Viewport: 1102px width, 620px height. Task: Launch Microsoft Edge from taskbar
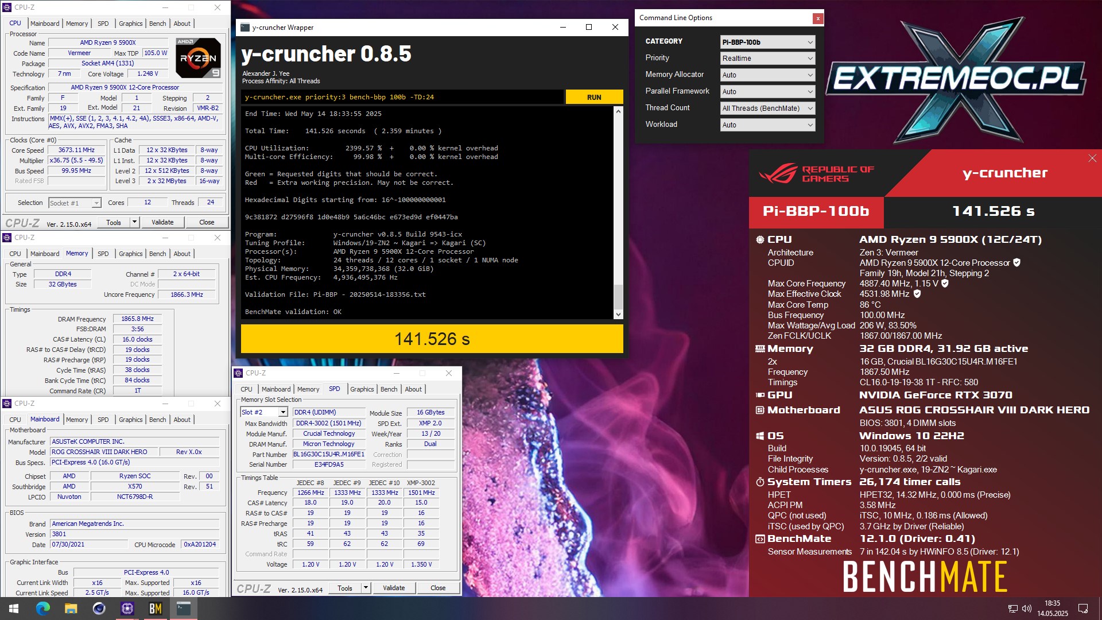pos(42,609)
